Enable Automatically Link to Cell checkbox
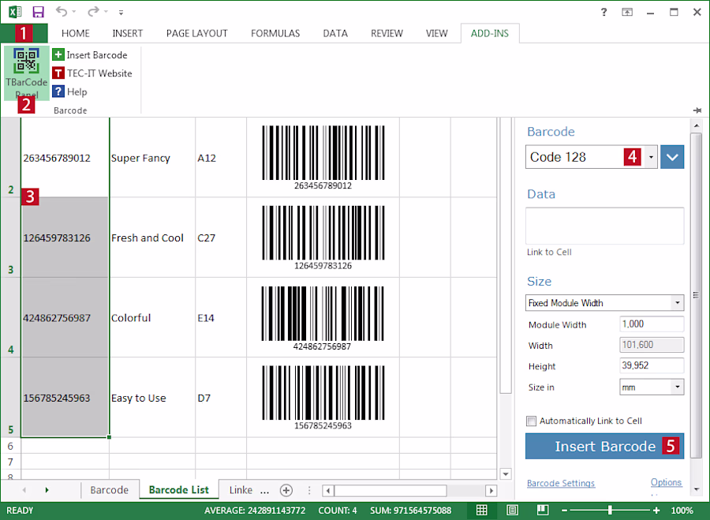The width and height of the screenshot is (710, 520). (x=531, y=421)
